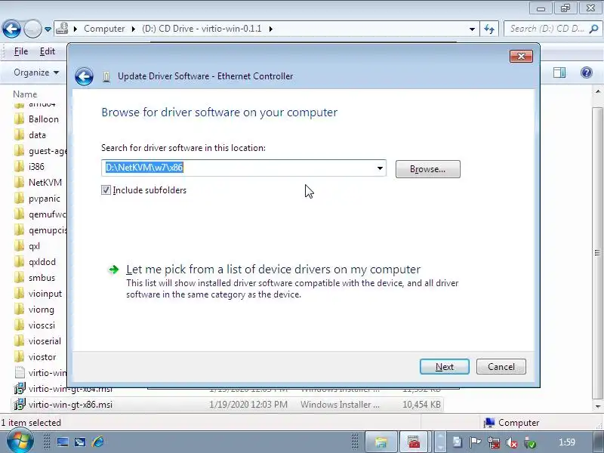This screenshot has height=453, width=604.
Task: Click Computer in the address breadcrumb
Action: (x=104, y=29)
